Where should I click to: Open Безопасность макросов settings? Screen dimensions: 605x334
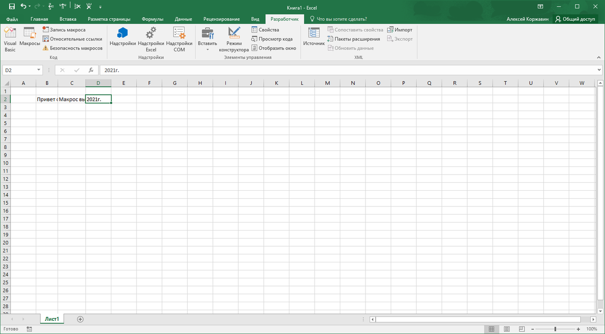pos(73,48)
